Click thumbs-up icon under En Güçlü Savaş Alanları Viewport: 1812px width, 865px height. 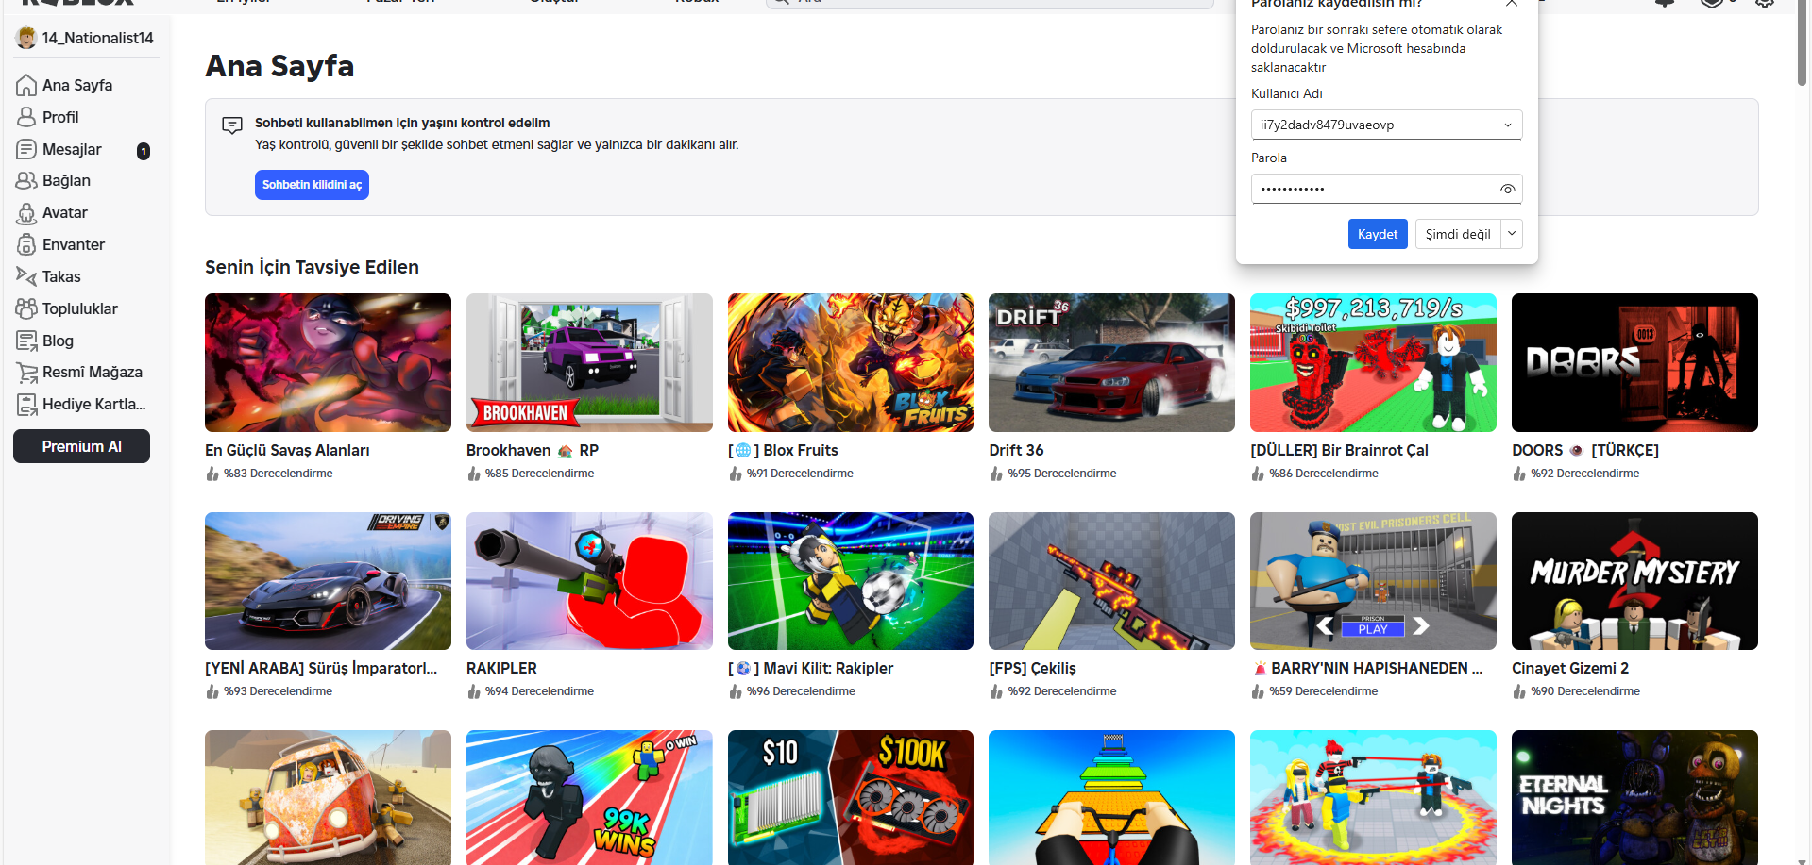(212, 474)
